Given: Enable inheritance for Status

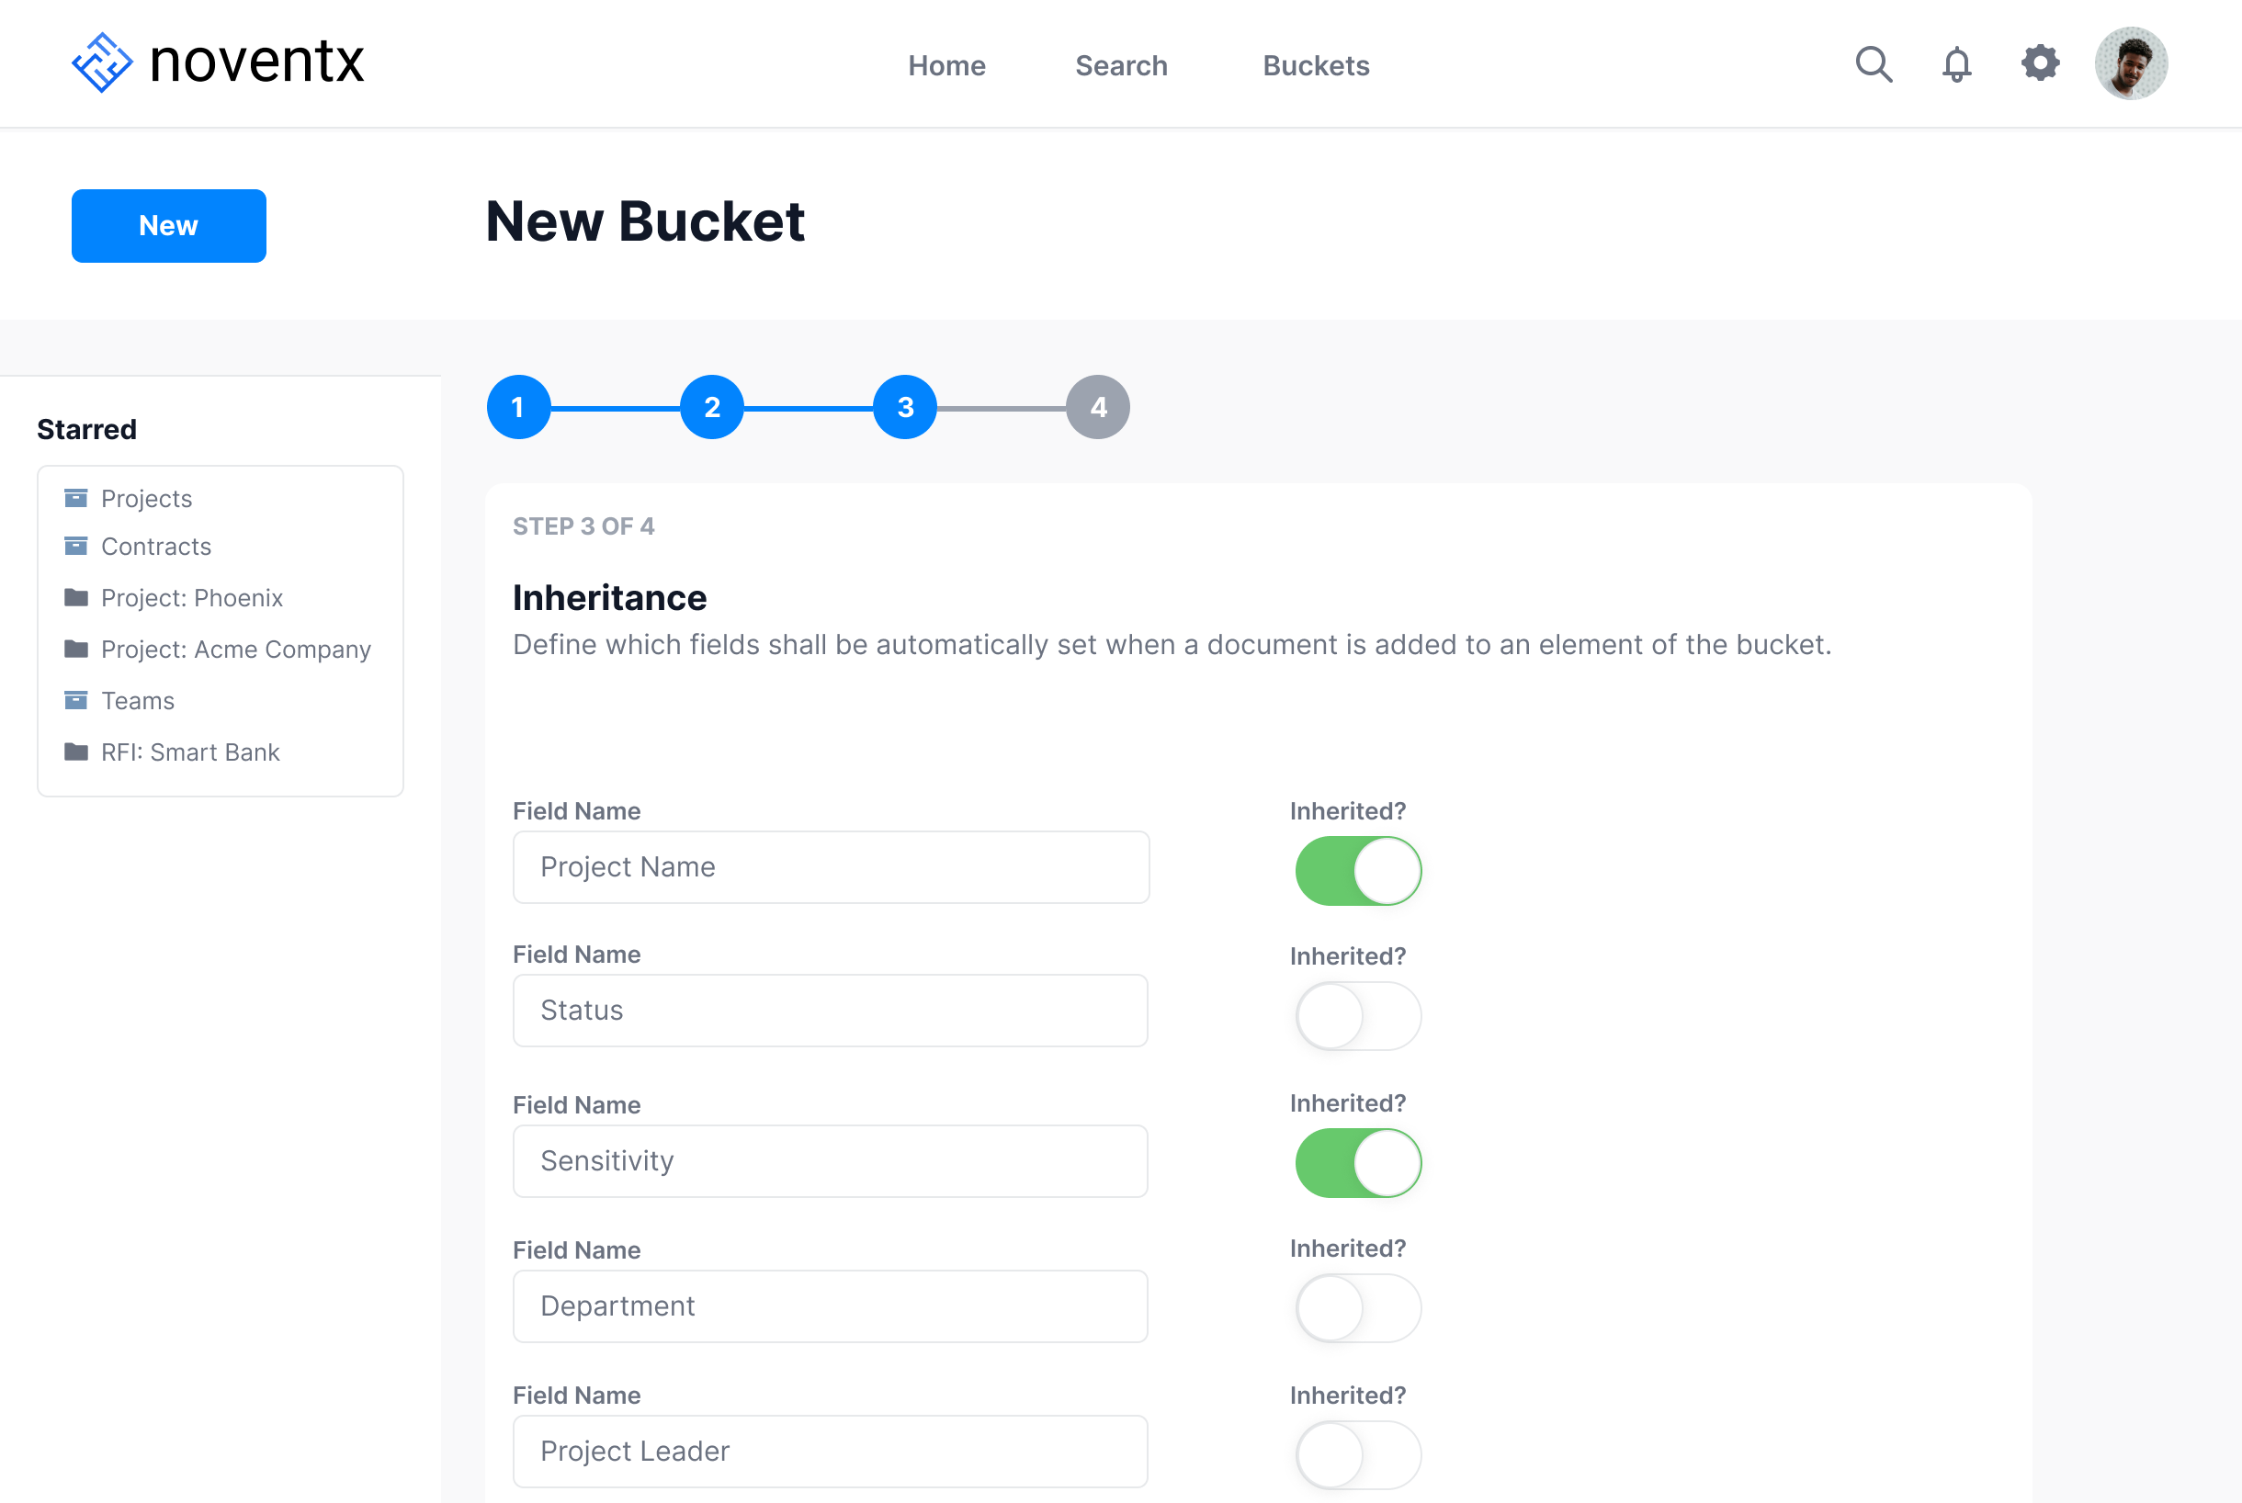Looking at the screenshot, I should coord(1357,1016).
